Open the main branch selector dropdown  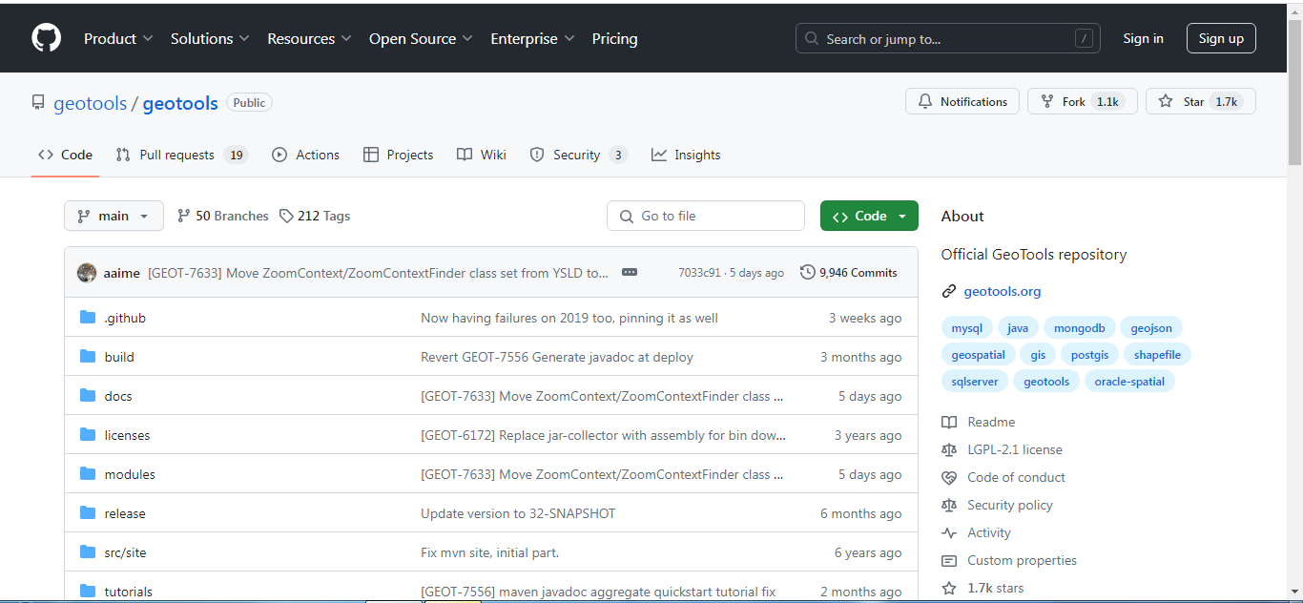114,216
